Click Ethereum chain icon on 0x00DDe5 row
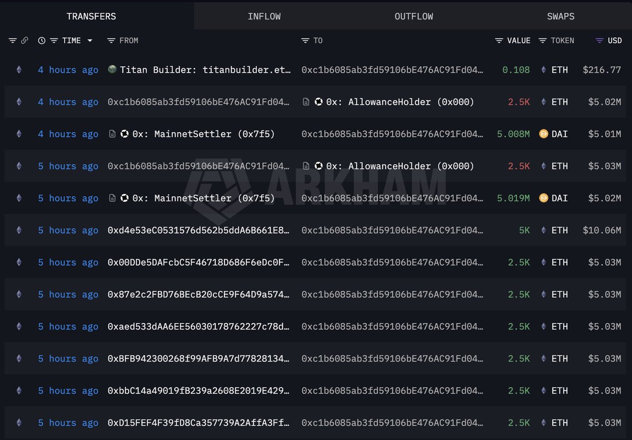The image size is (632, 440). coord(19,262)
